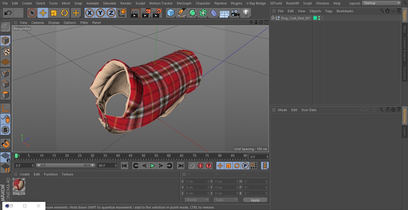The height and width of the screenshot is (210, 408).
Task: Step the X position value arrows
Action: [x=208, y=181]
